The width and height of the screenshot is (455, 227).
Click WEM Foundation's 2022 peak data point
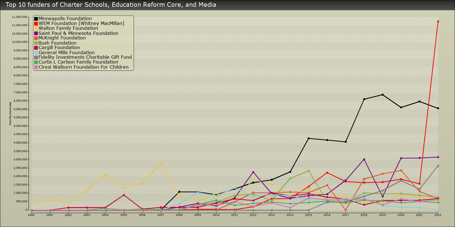click(438, 22)
